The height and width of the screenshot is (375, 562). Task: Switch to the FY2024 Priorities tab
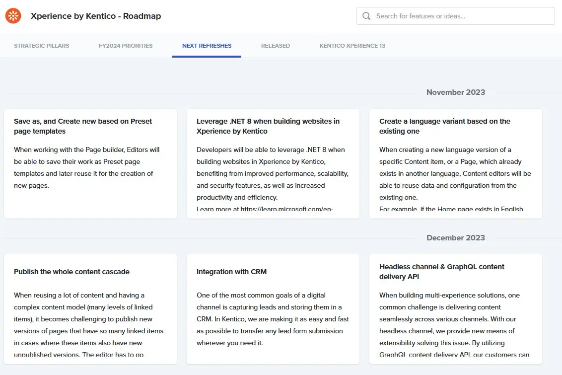(x=126, y=46)
